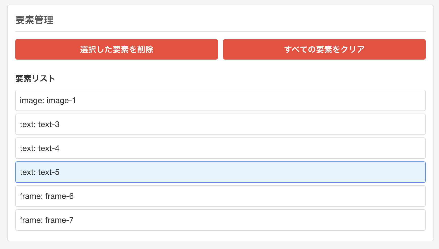This screenshot has height=249, width=439.
Task: Click the delete selected elements button
Action: [x=116, y=49]
